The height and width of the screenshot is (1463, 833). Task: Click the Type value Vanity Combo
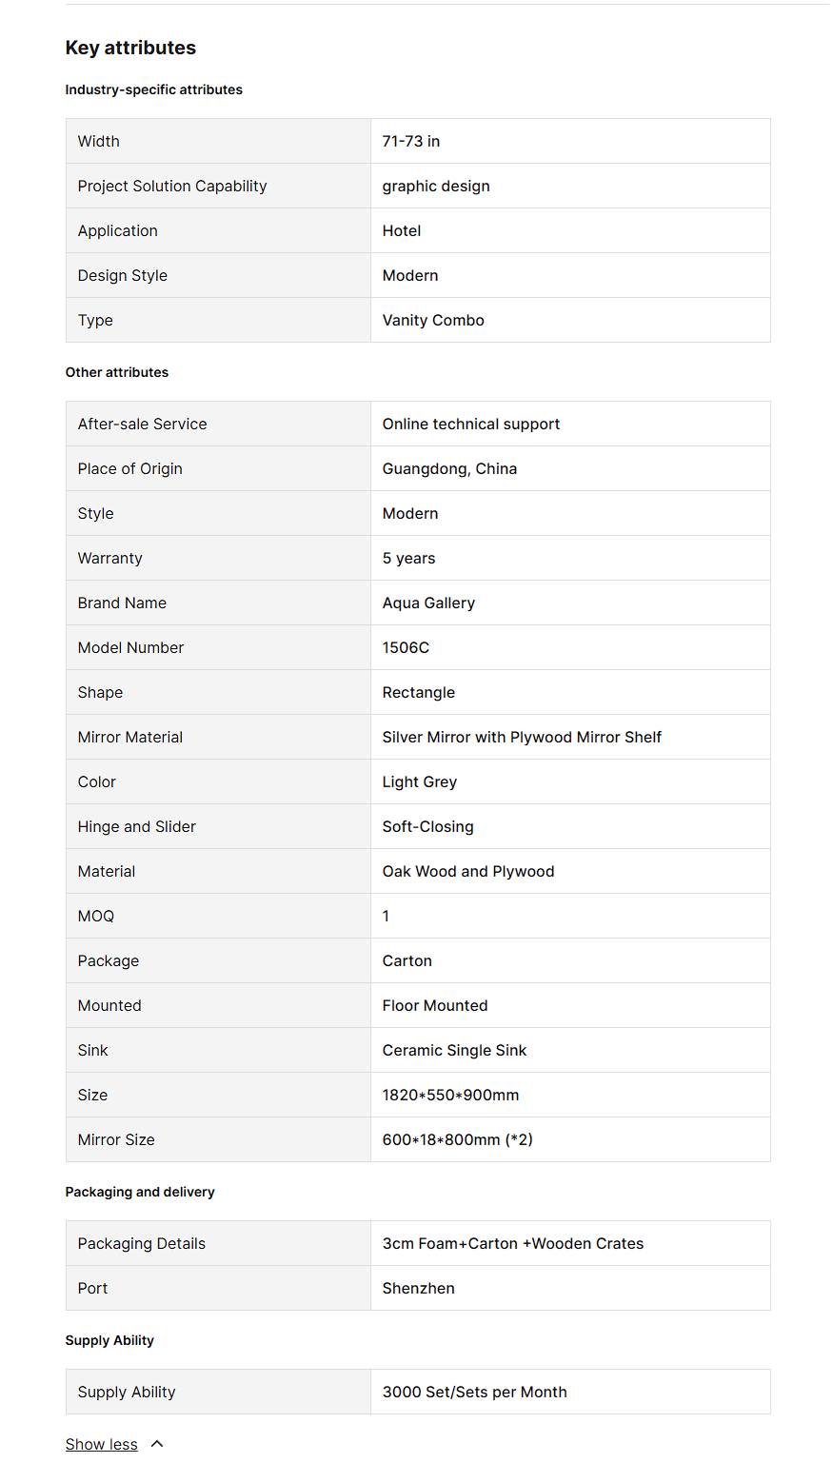point(433,320)
